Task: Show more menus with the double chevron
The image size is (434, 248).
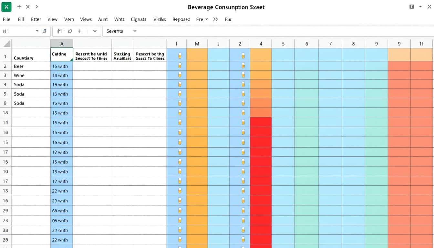Action: coord(215,19)
